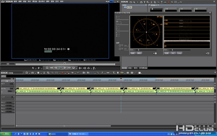Toggle mute speaker on 2 A track
The image size is (217, 136).
click(14, 106)
